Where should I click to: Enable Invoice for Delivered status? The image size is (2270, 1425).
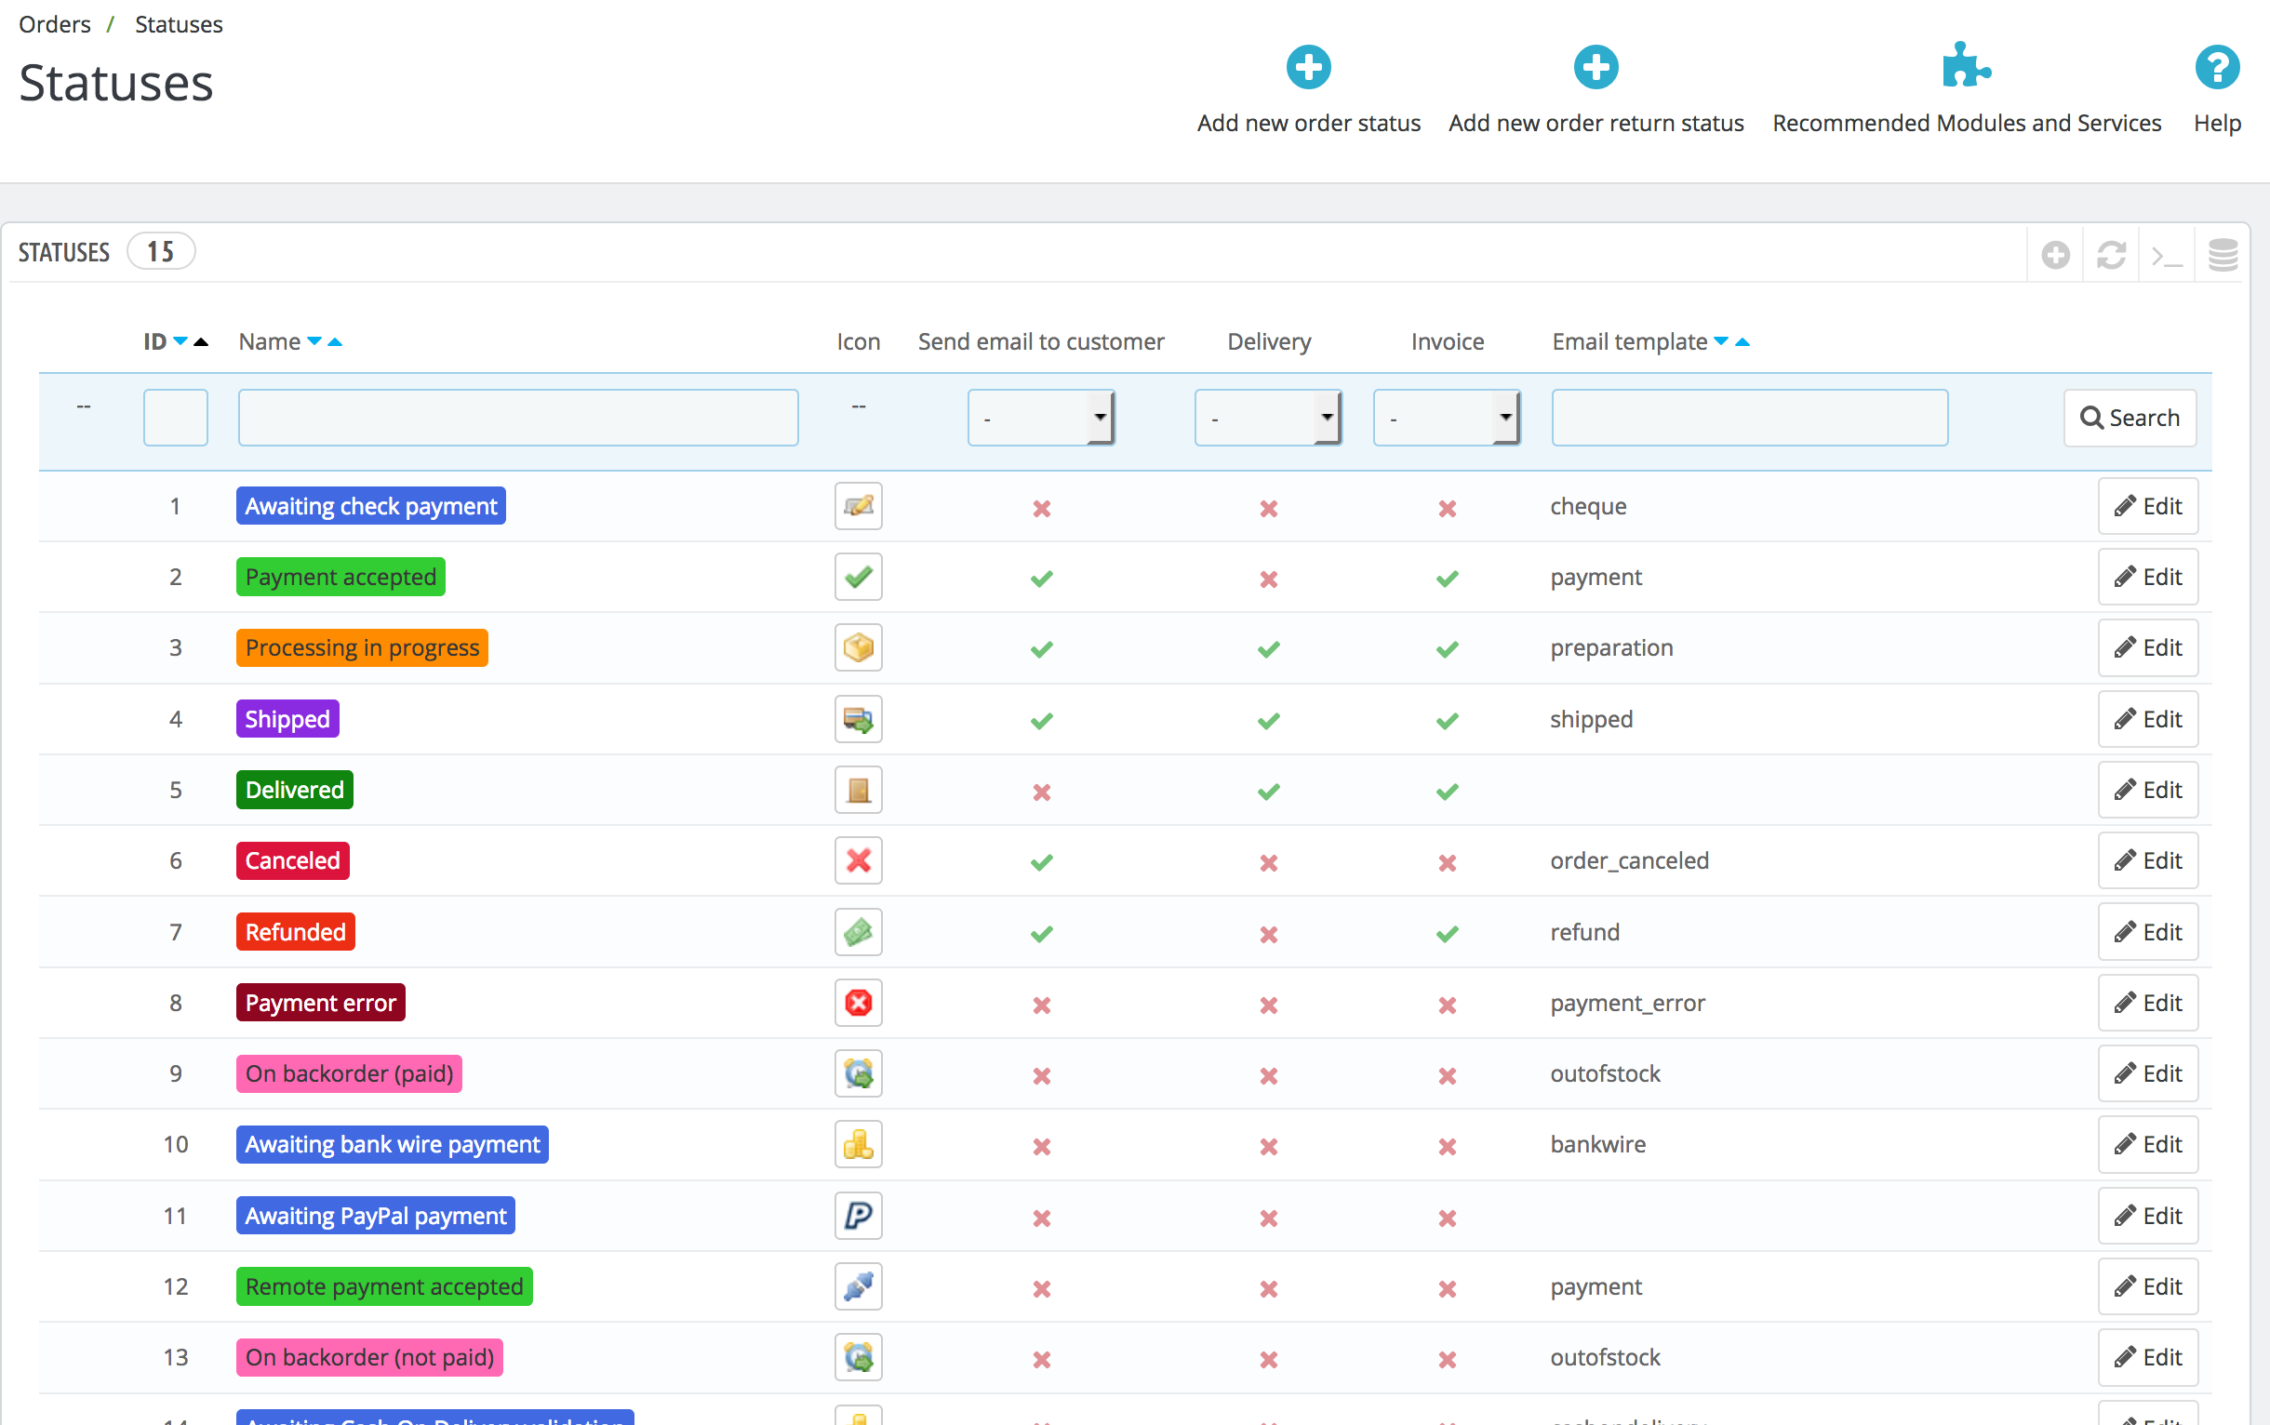pos(1447,792)
